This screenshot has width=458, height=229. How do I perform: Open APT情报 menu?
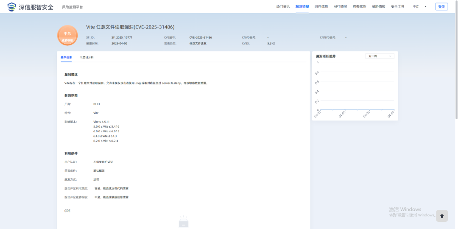pyautogui.click(x=340, y=6)
